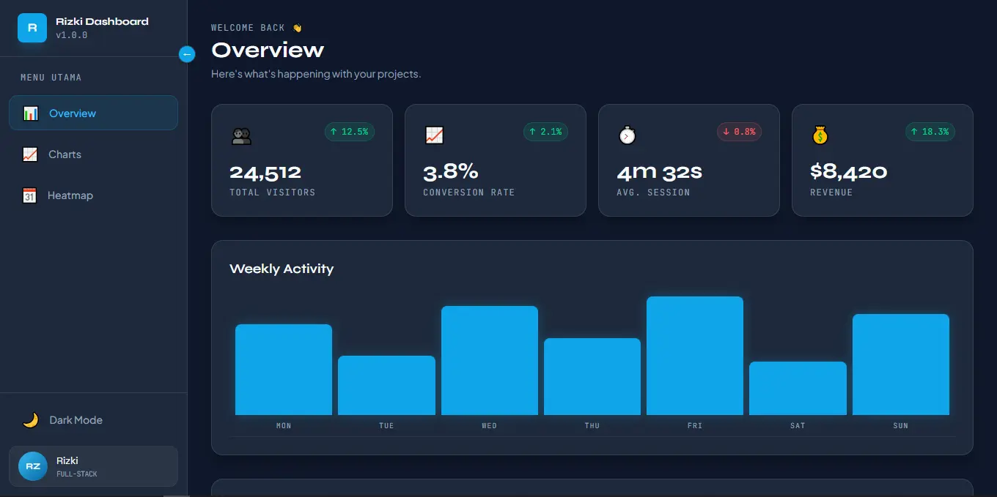
Task: Click the calendar icon beside Heatmap
Action: point(29,195)
